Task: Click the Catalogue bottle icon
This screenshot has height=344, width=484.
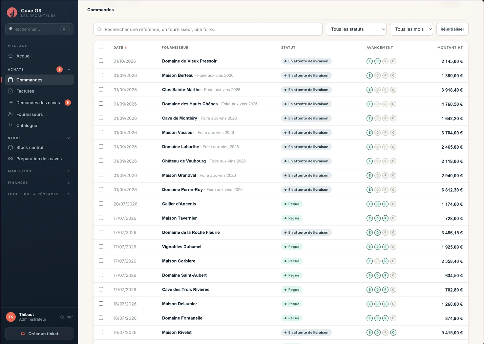Action: coord(11,125)
